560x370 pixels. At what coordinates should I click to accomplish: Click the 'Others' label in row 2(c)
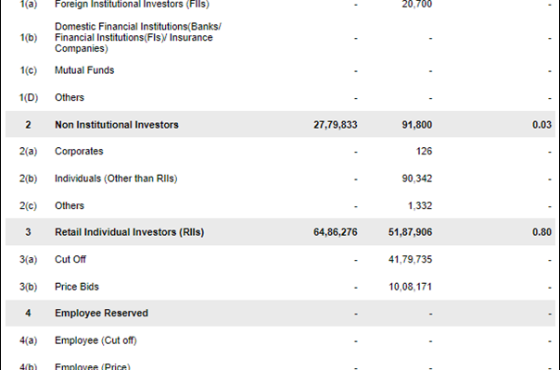click(x=70, y=205)
